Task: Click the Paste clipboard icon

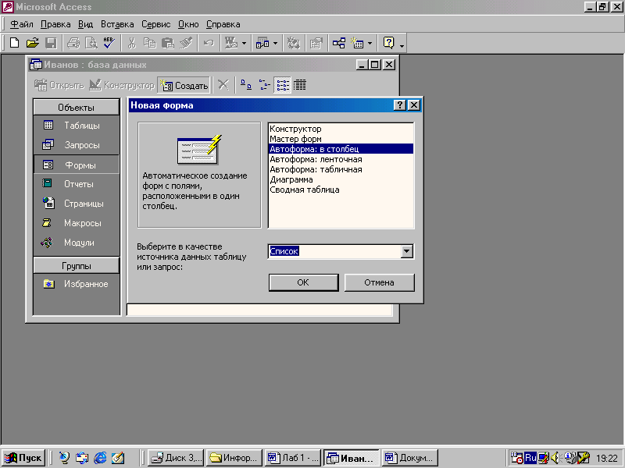Action: click(x=168, y=43)
